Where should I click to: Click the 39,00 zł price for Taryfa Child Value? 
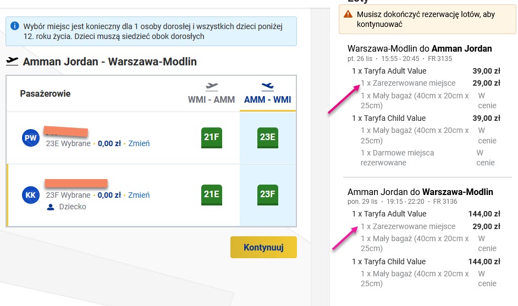coord(486,118)
